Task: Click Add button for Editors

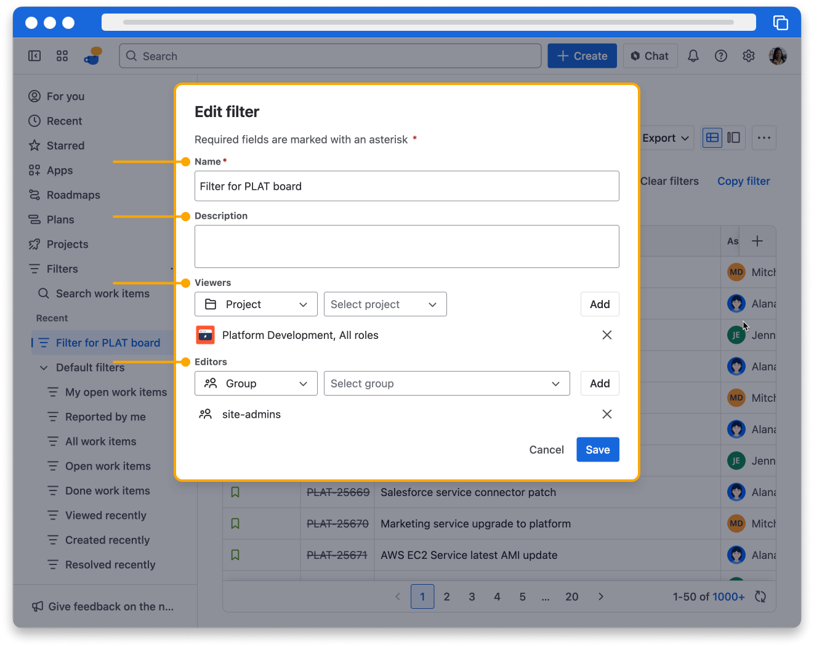Action: click(600, 383)
